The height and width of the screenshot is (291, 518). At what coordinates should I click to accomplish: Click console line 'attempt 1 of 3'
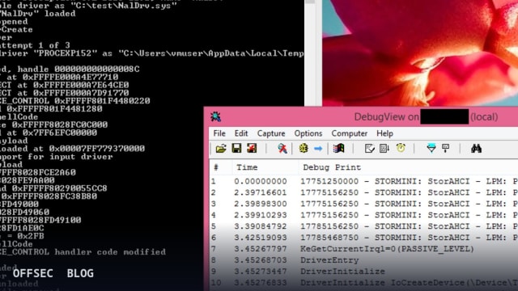tap(35, 45)
